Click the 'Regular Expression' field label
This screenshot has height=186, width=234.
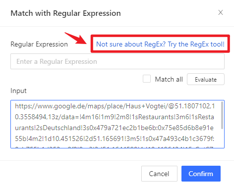pyautogui.click(x=39, y=45)
